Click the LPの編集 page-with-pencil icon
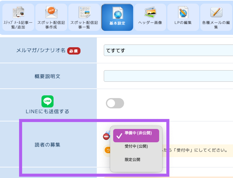 click(183, 12)
